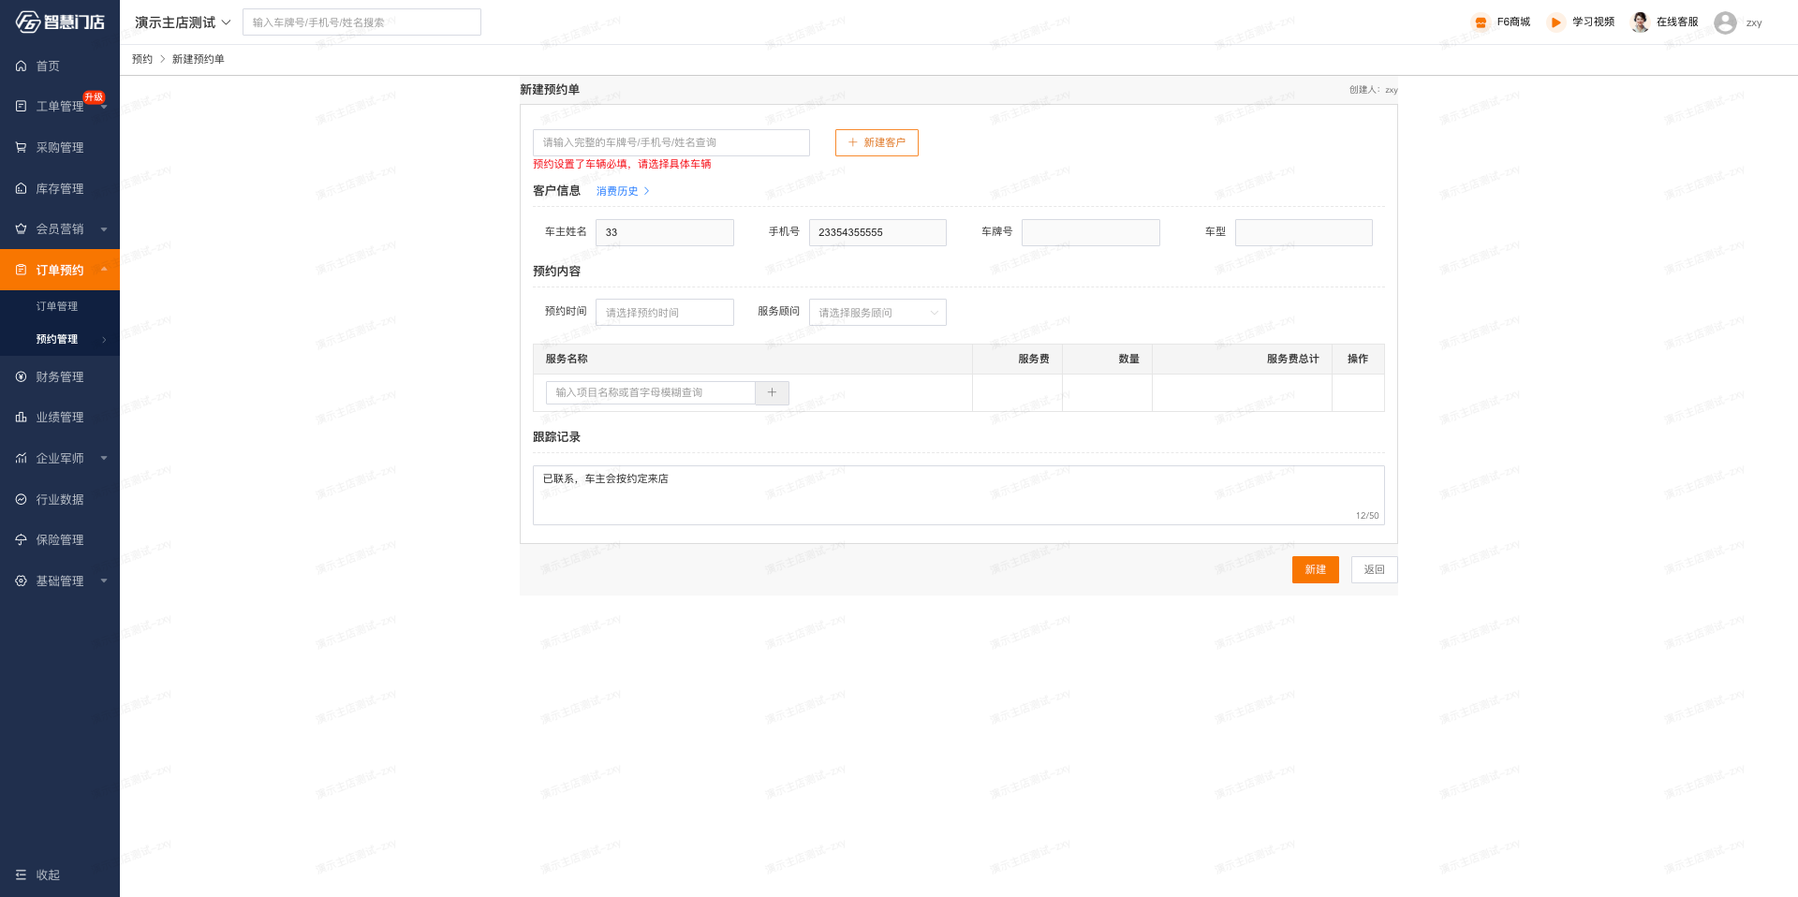Click the performance management chart icon
The height and width of the screenshot is (897, 1798).
coord(21,418)
